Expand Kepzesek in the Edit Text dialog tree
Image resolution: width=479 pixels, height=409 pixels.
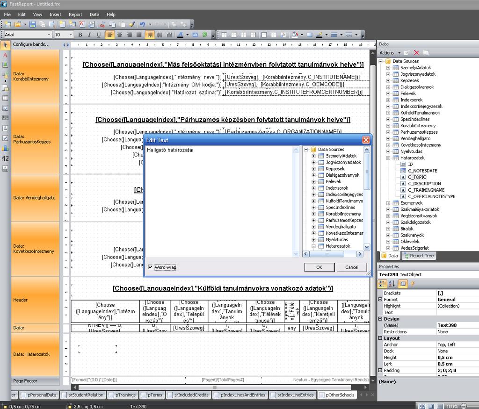pyautogui.click(x=313, y=169)
